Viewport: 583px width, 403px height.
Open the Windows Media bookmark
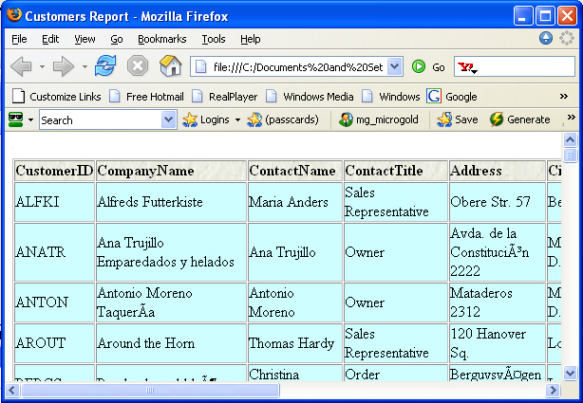tap(310, 97)
